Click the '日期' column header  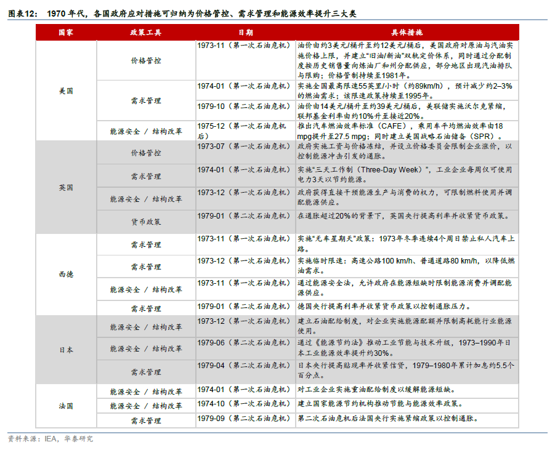tap(245, 31)
